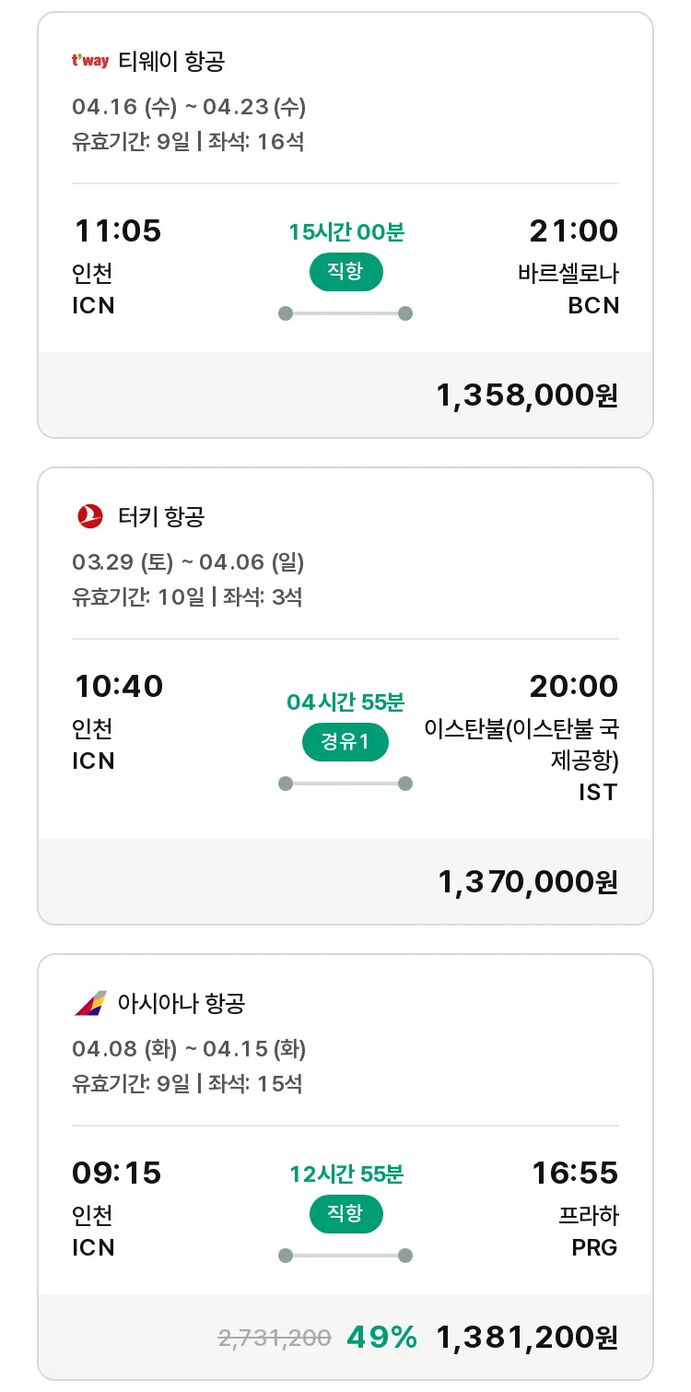Open the 1,381,200원 discounted Prague fare
The image size is (691, 1392).
tap(527, 1337)
